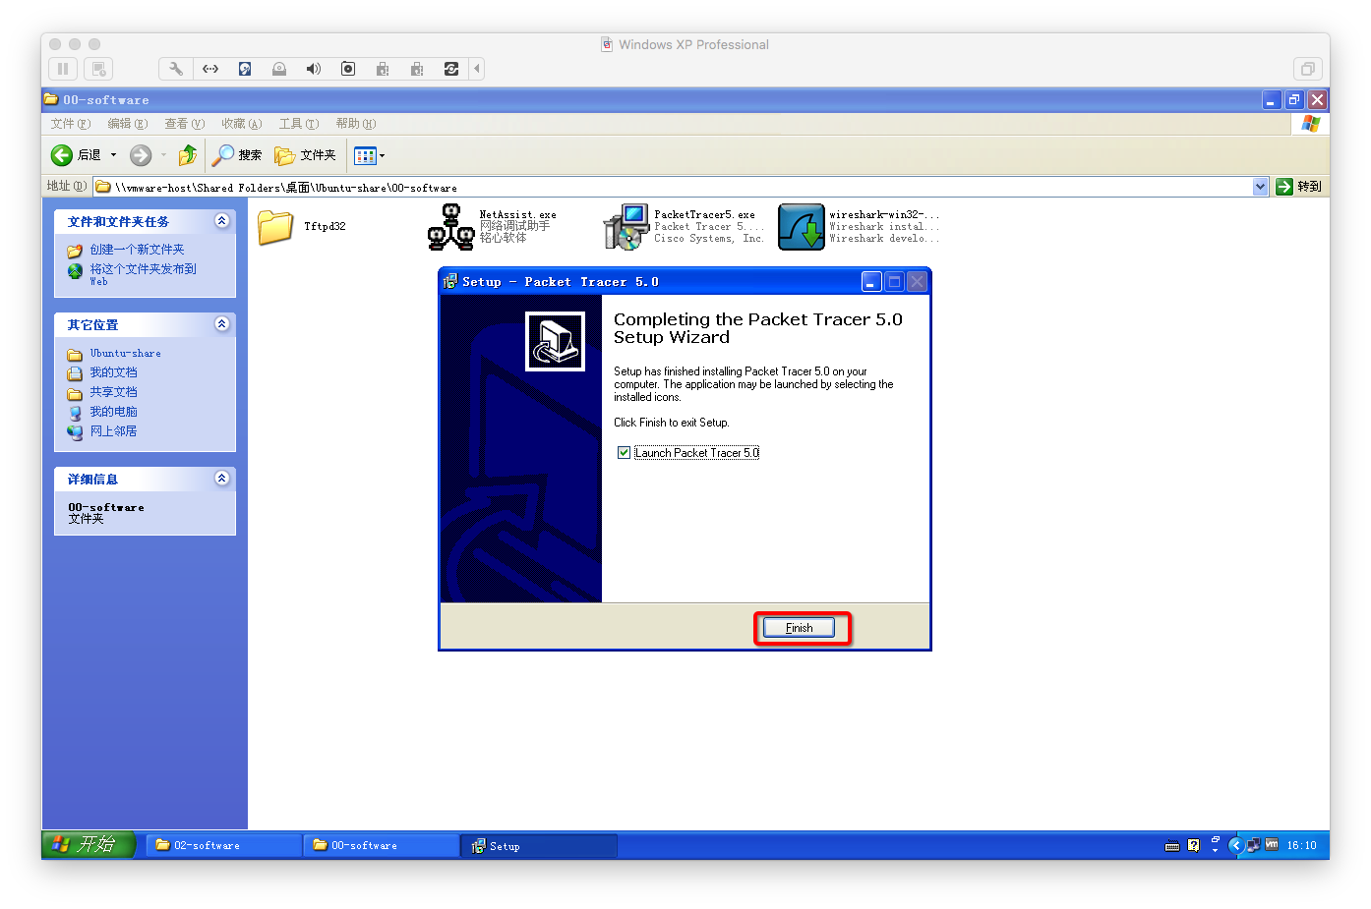
Task: Open the 开始 Start menu
Action: (x=89, y=844)
